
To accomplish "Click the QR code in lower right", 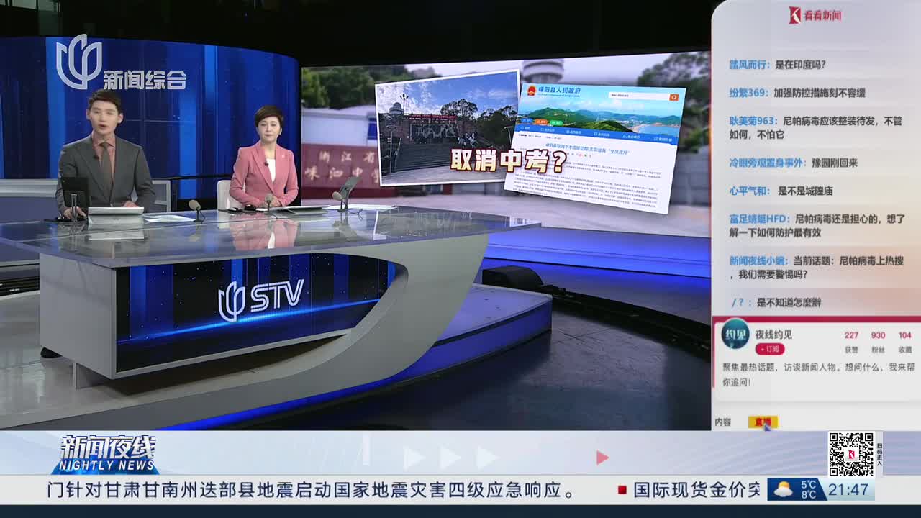I will [850, 454].
